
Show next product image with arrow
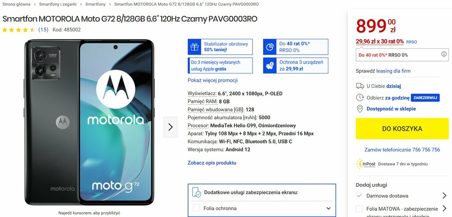point(170,127)
